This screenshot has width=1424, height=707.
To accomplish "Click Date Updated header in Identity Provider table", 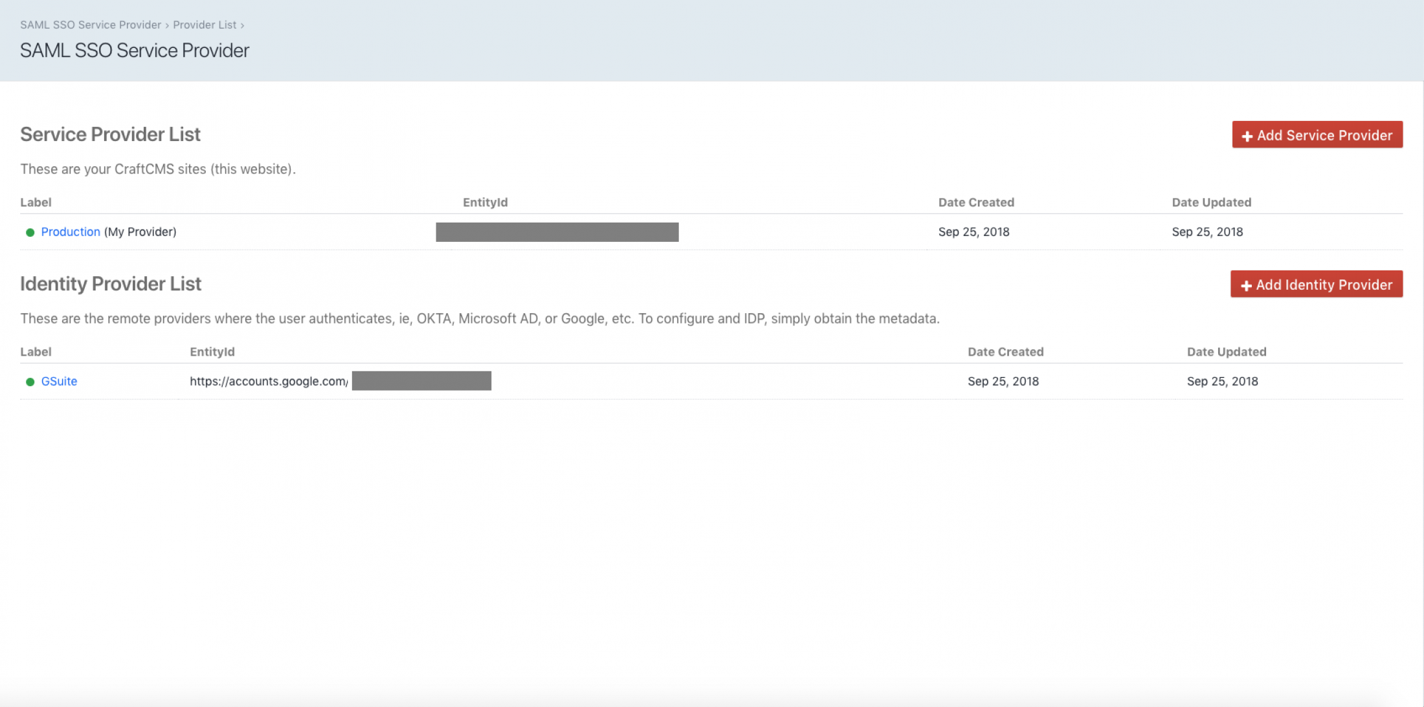I will tap(1226, 352).
